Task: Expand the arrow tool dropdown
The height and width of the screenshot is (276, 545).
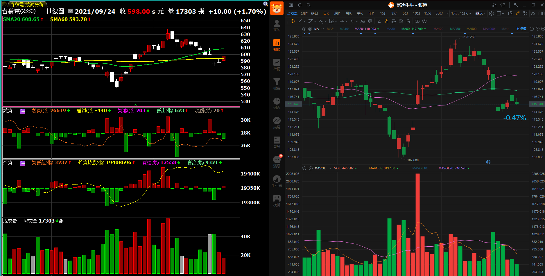Action: 357,21
